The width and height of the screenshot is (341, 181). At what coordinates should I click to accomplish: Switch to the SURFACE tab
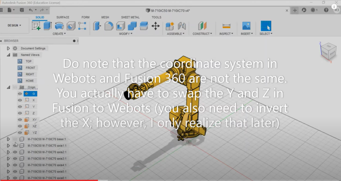point(63,17)
